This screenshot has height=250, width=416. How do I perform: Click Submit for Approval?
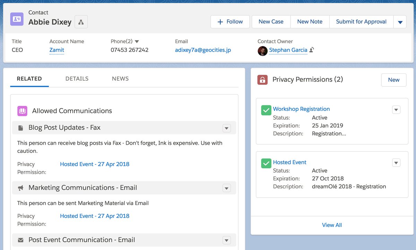coord(361,22)
